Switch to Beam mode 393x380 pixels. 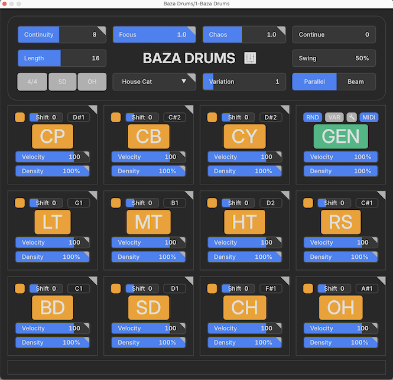(x=356, y=82)
